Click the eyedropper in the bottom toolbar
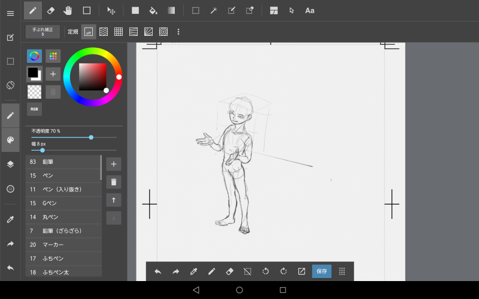479x299 pixels. (x=193, y=271)
